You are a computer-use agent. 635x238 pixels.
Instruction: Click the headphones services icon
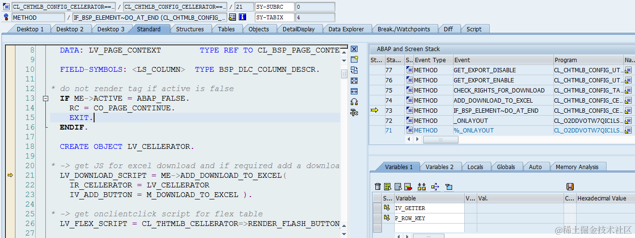click(x=354, y=102)
